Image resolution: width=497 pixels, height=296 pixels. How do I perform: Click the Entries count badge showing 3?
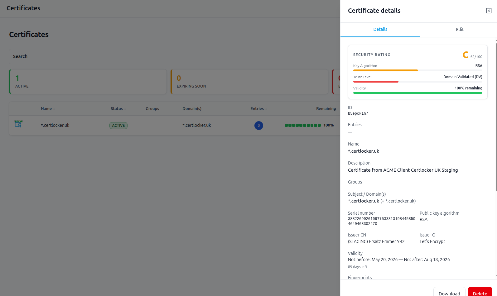pyautogui.click(x=259, y=126)
